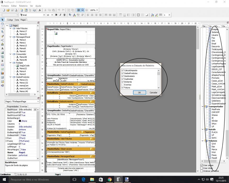The height and width of the screenshot is (183, 229).
Task: Open report preview magnifier page icon
Action: [16, 10]
